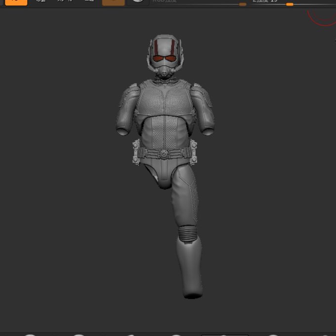Click the active orange button in the top toolbar
This screenshot has width=336, height=336.
click(x=16, y=2)
